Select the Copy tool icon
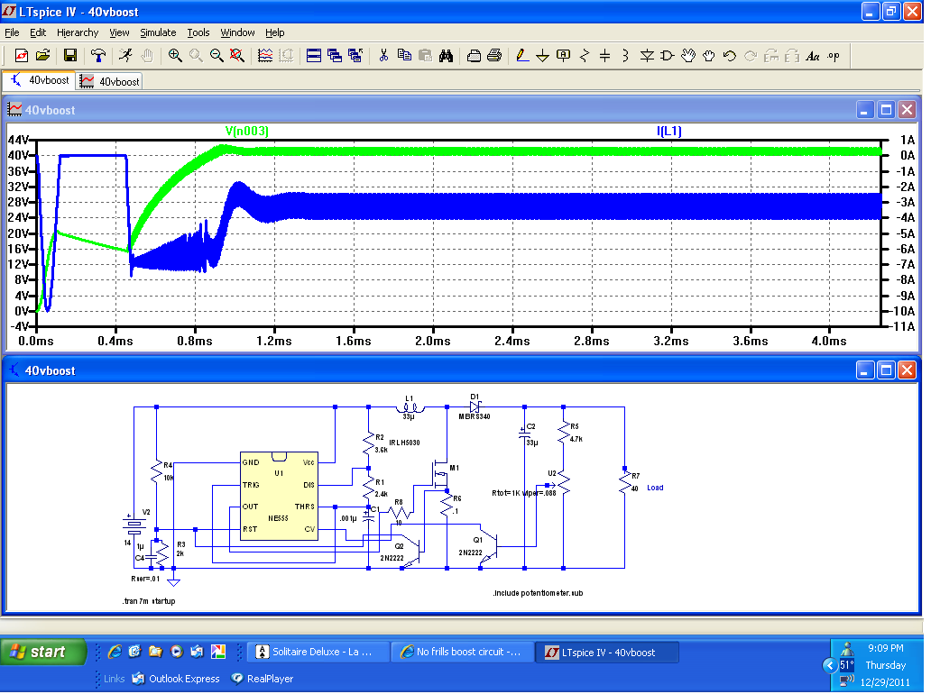940x694 pixels. pyautogui.click(x=405, y=56)
